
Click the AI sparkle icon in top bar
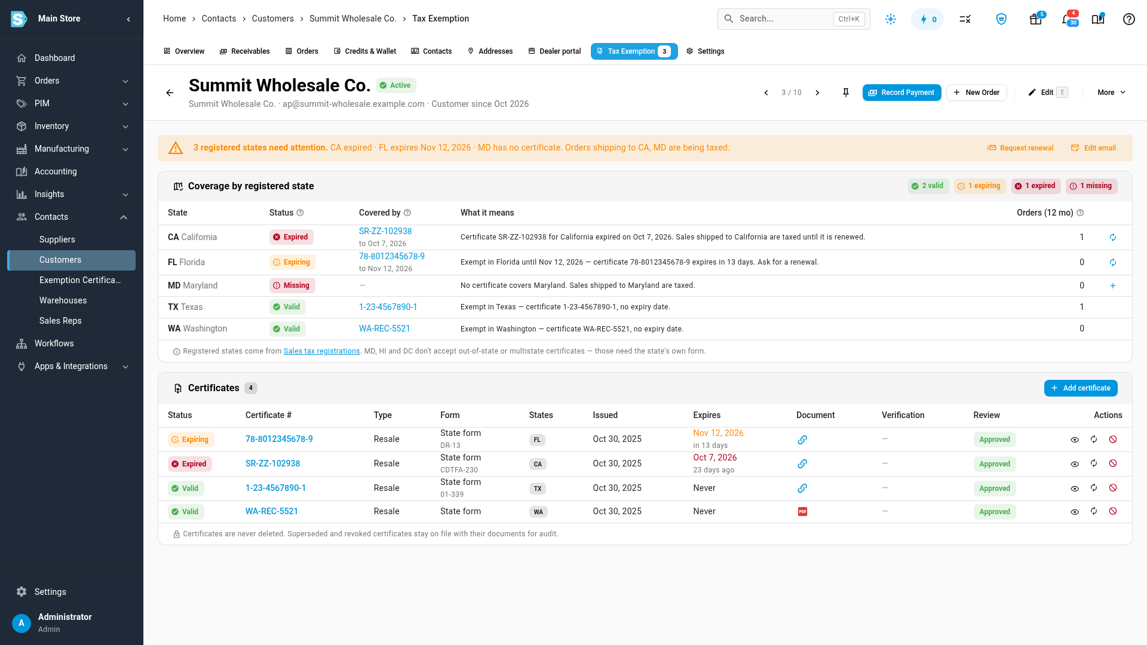891,19
